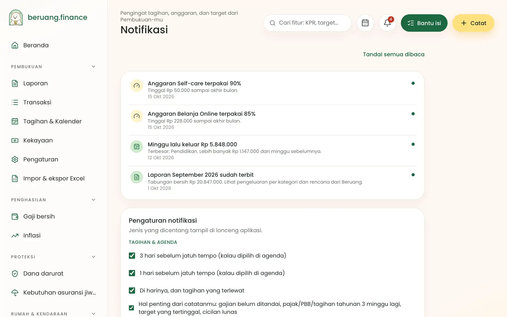The image size is (507, 317).
Task: Open the calendar icon in the header
Action: click(x=365, y=23)
